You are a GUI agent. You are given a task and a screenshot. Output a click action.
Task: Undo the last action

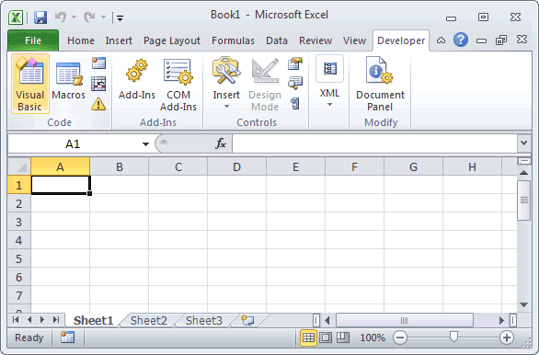click(61, 17)
